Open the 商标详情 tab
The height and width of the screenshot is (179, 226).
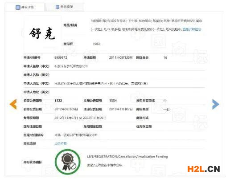click(25, 7)
